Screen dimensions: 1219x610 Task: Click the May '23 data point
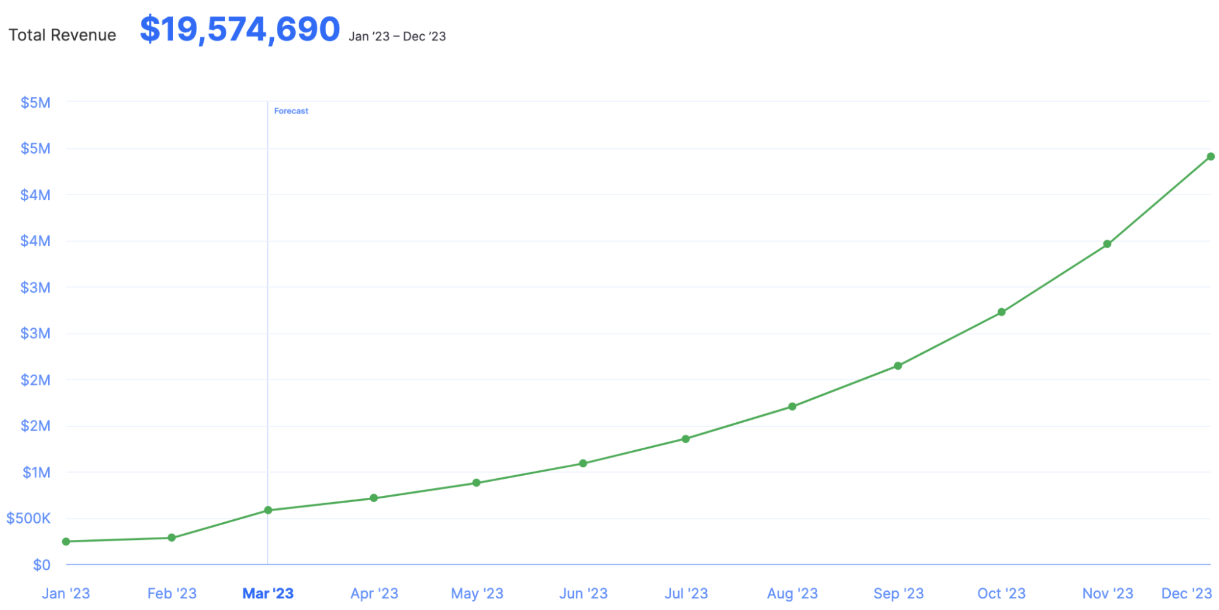click(477, 483)
